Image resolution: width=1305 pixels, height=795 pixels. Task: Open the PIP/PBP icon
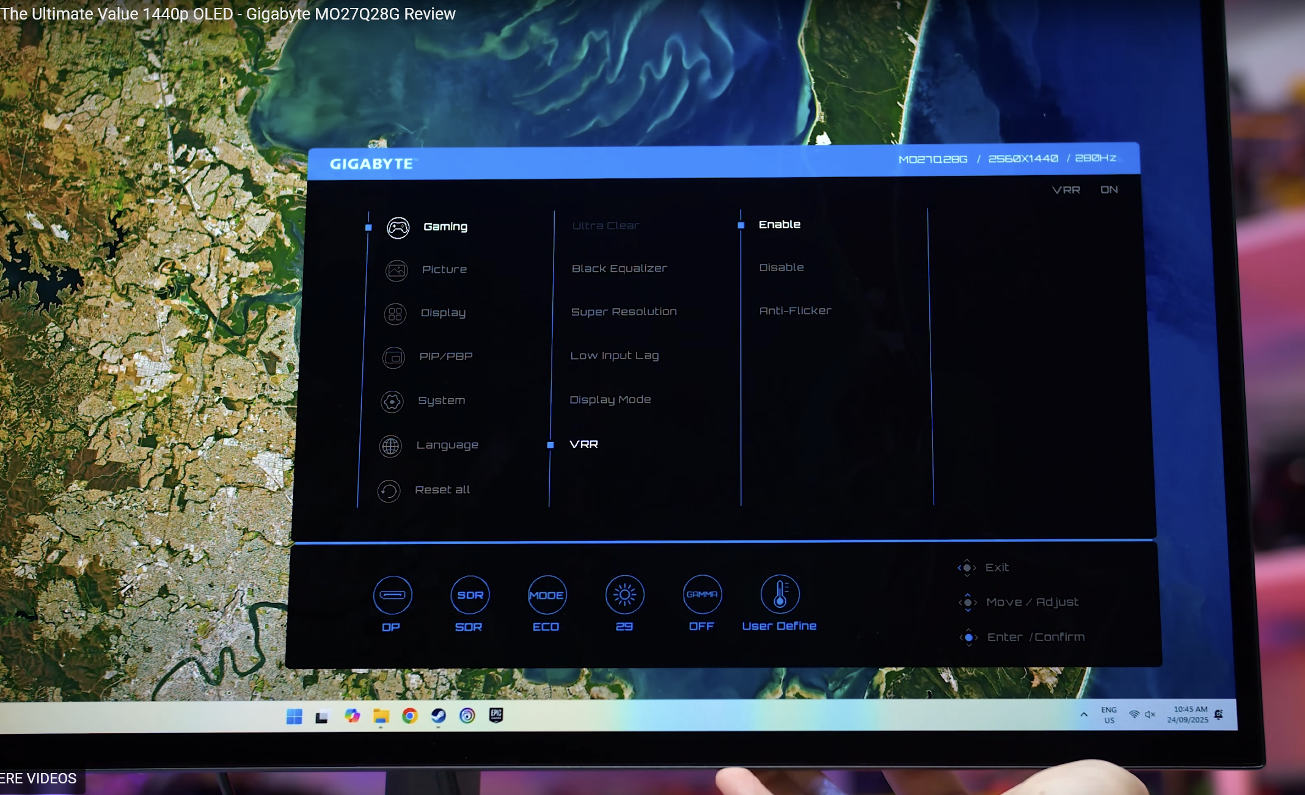coord(393,357)
